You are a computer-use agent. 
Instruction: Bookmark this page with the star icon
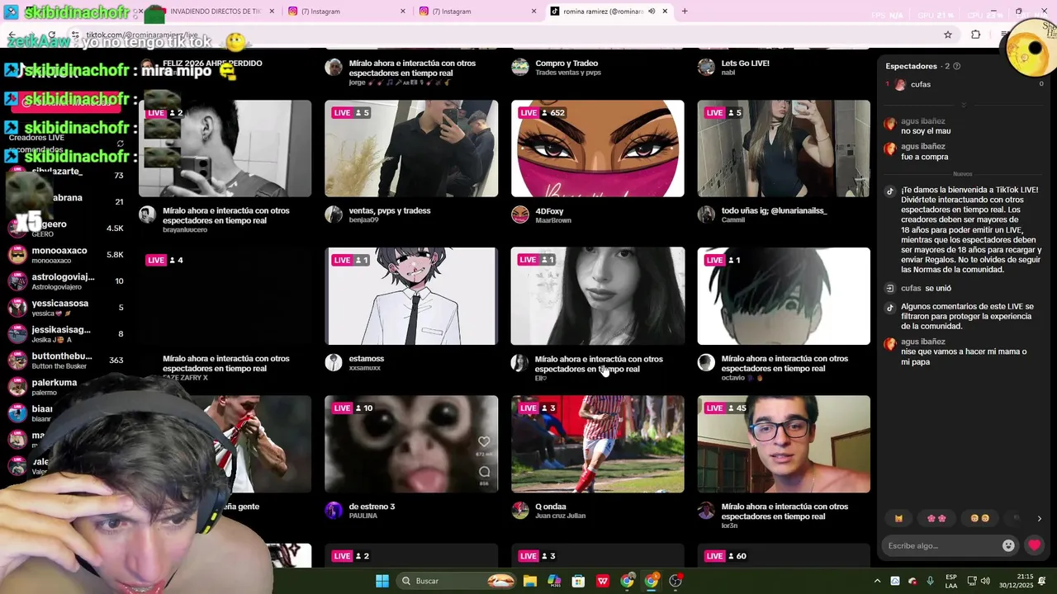(x=948, y=35)
